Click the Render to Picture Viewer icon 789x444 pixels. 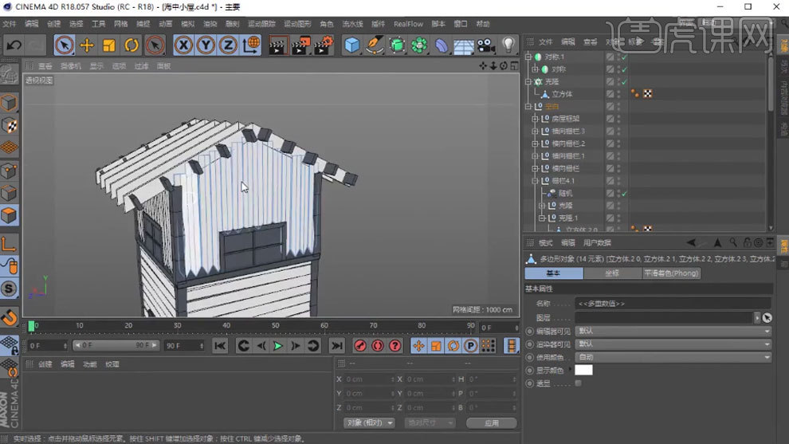click(x=300, y=45)
